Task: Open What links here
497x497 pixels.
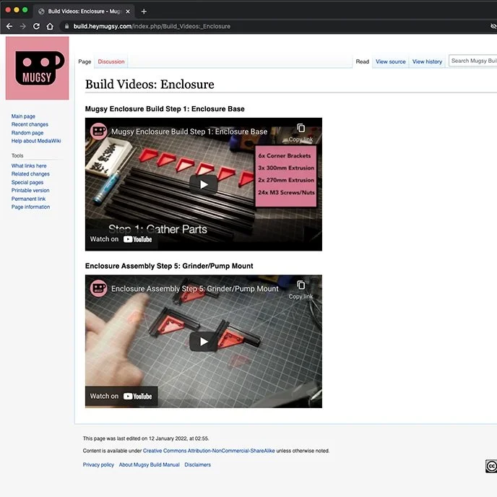Action: [x=29, y=165]
